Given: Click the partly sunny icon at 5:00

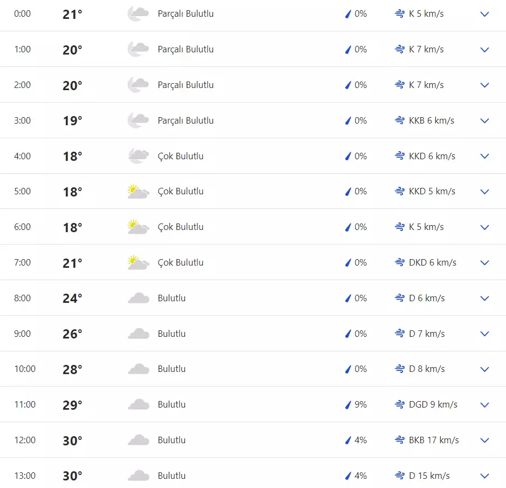Looking at the screenshot, I should [x=138, y=192].
